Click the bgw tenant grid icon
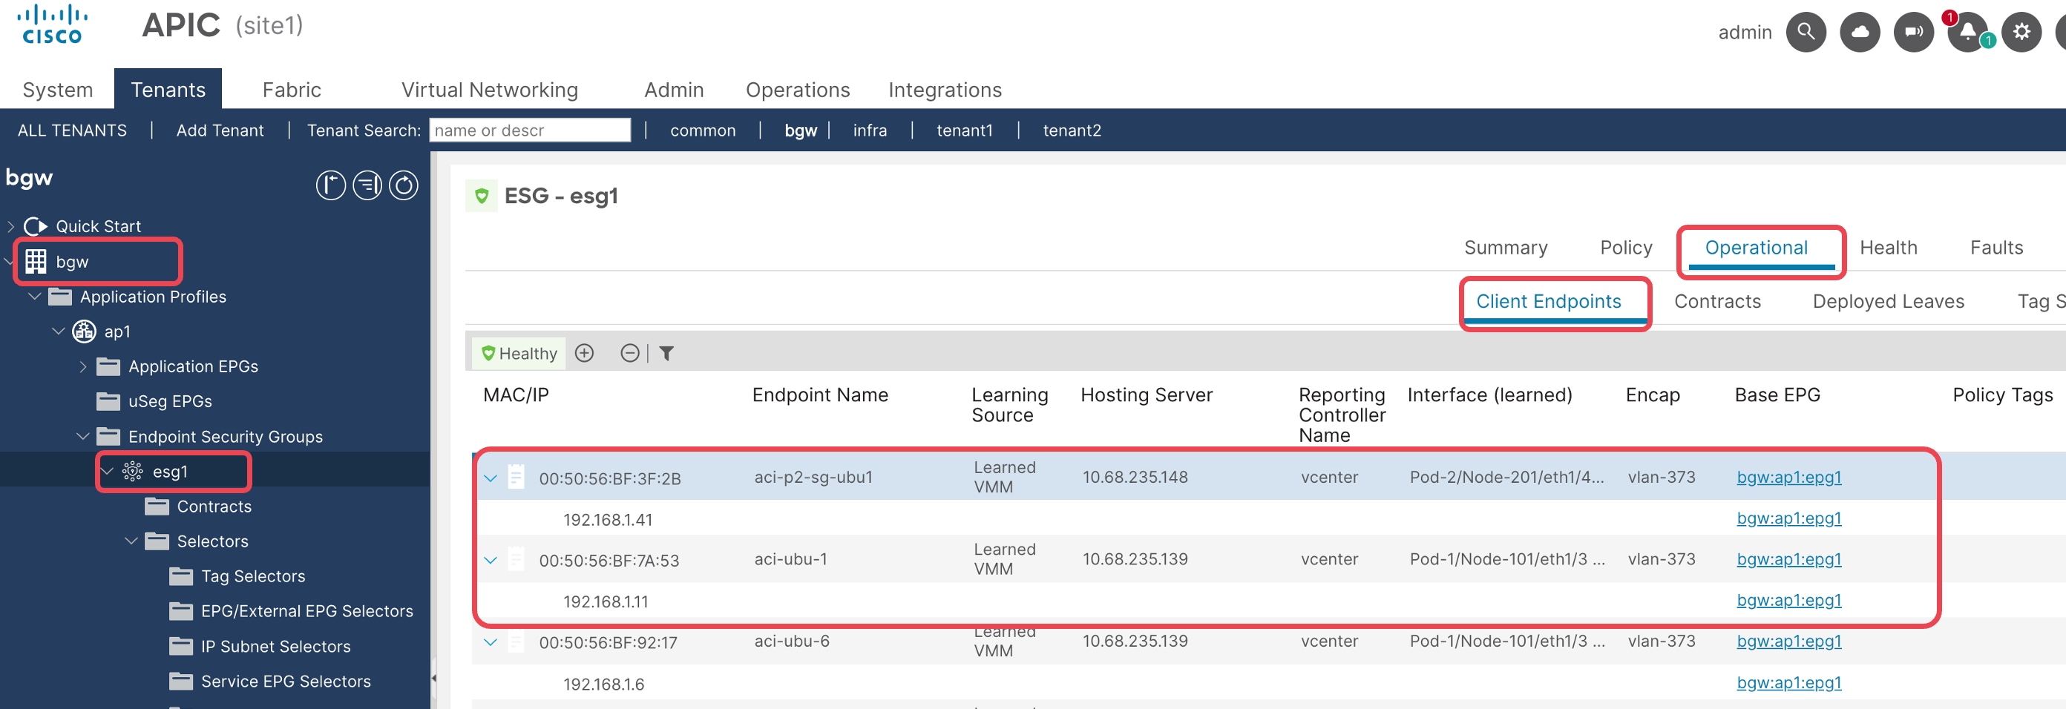Viewport: 2066px width, 709px height. (x=36, y=261)
